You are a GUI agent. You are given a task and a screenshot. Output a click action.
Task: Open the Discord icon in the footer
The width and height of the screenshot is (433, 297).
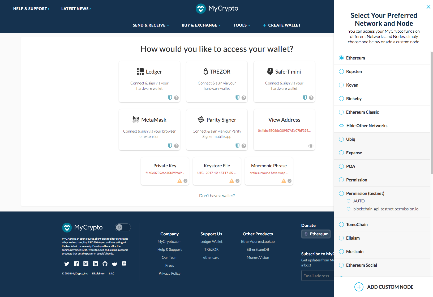click(x=124, y=264)
